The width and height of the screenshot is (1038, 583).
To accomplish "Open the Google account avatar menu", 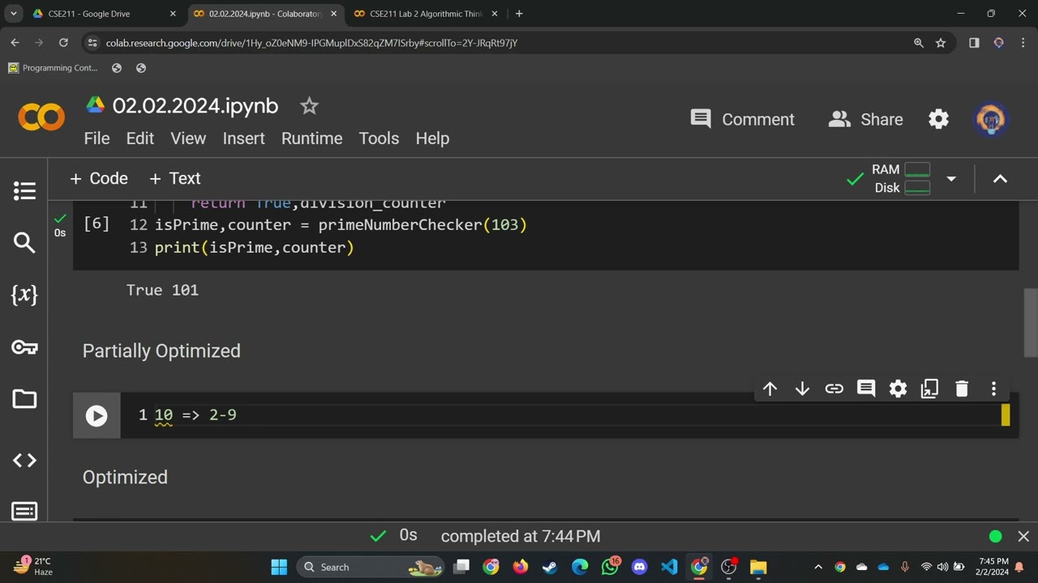I will (x=991, y=119).
